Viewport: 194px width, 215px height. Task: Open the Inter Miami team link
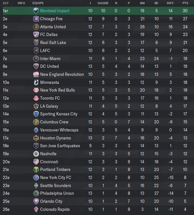(50, 59)
